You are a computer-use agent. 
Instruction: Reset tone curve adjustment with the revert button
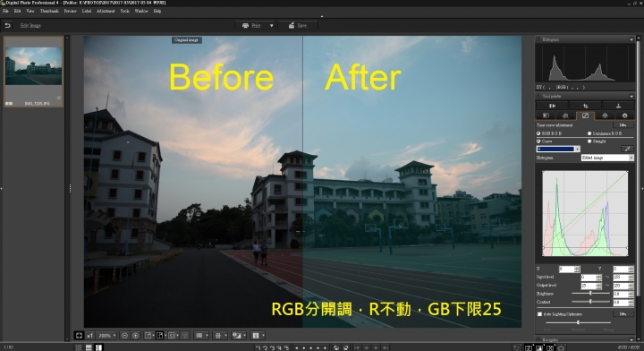click(623, 125)
